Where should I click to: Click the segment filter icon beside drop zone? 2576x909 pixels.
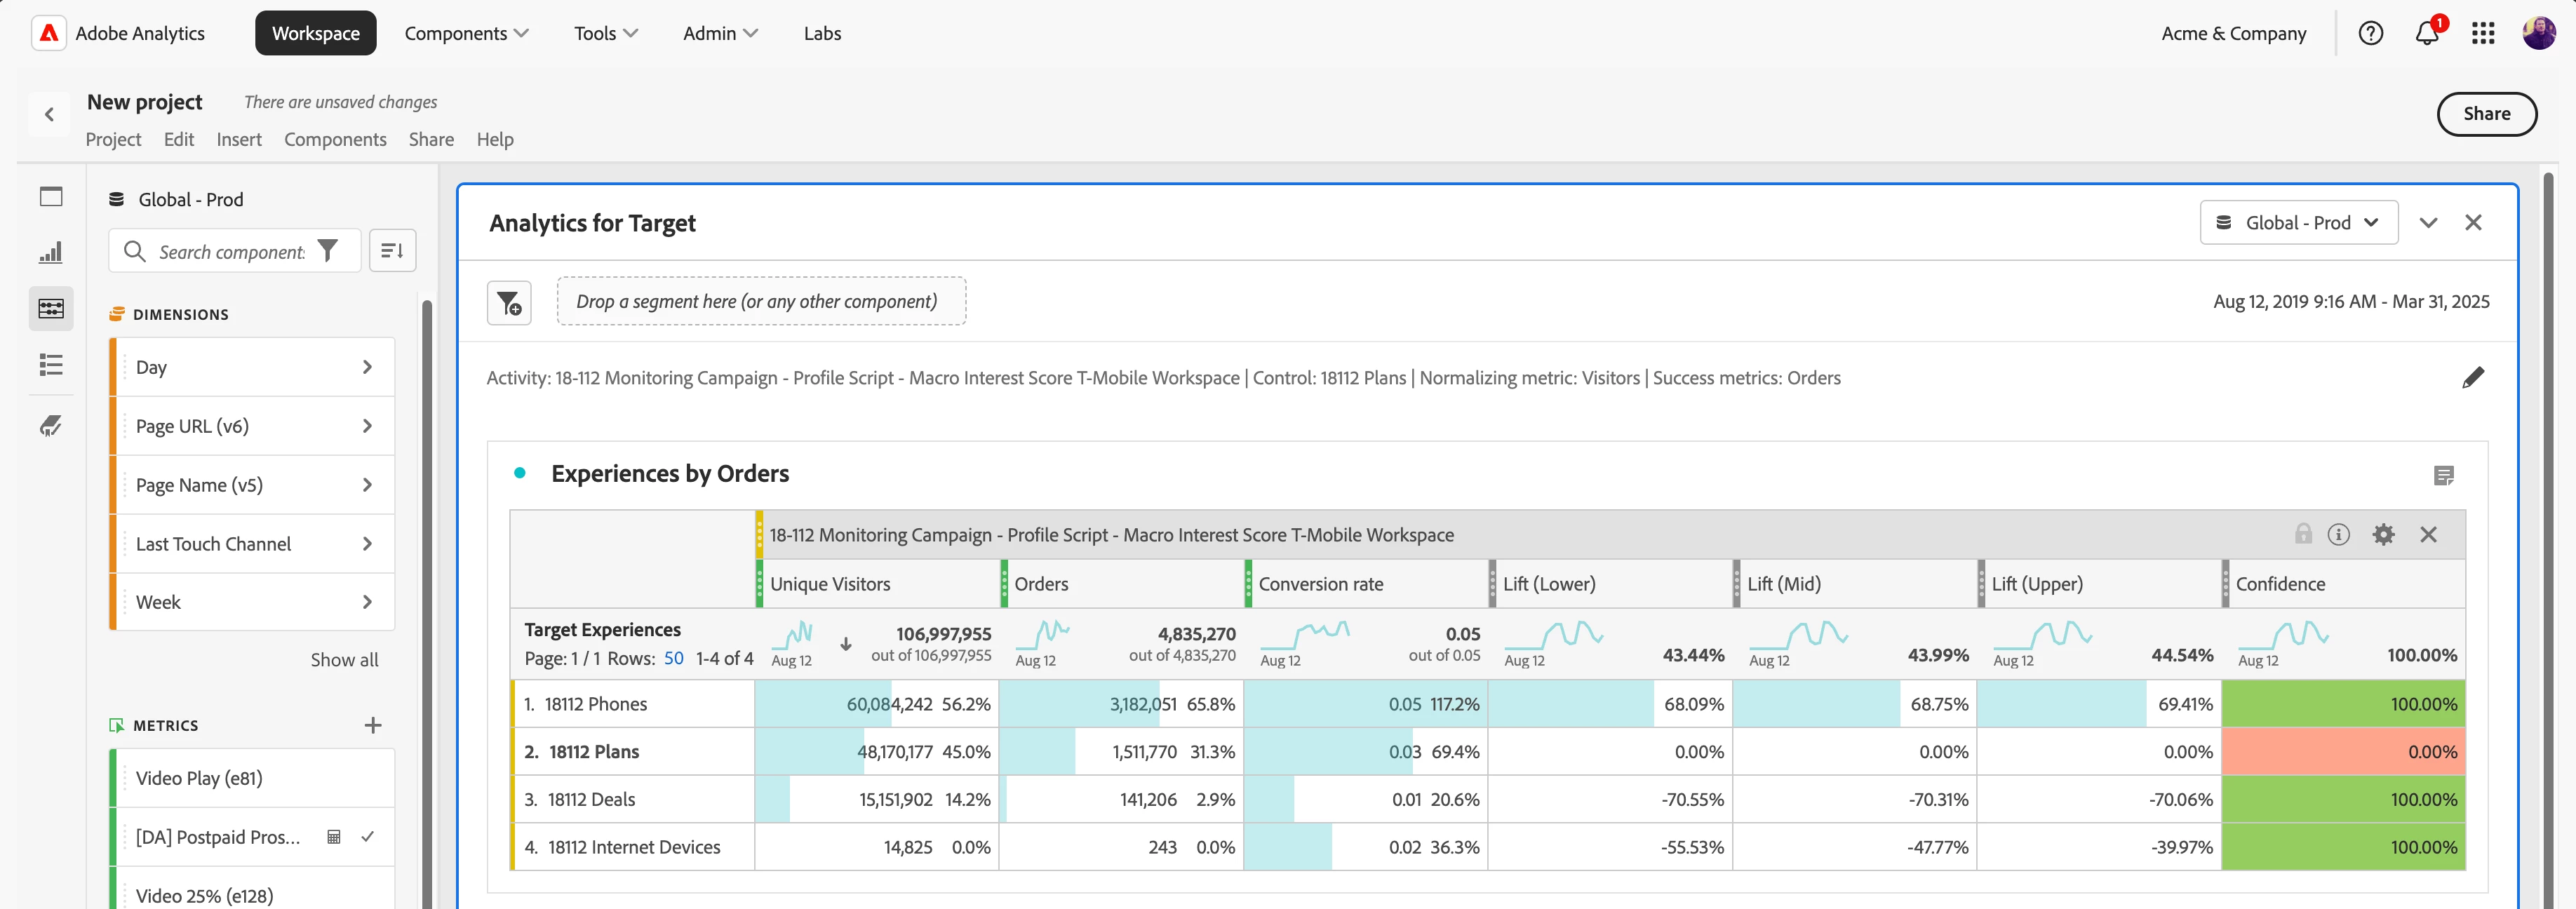[x=509, y=302]
